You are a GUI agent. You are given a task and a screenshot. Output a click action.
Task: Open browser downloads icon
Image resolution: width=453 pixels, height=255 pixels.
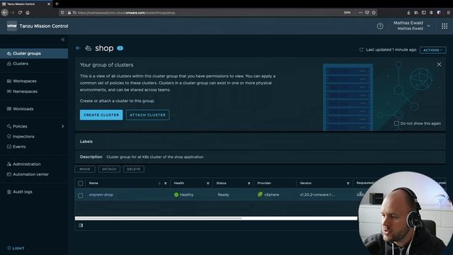point(408,13)
